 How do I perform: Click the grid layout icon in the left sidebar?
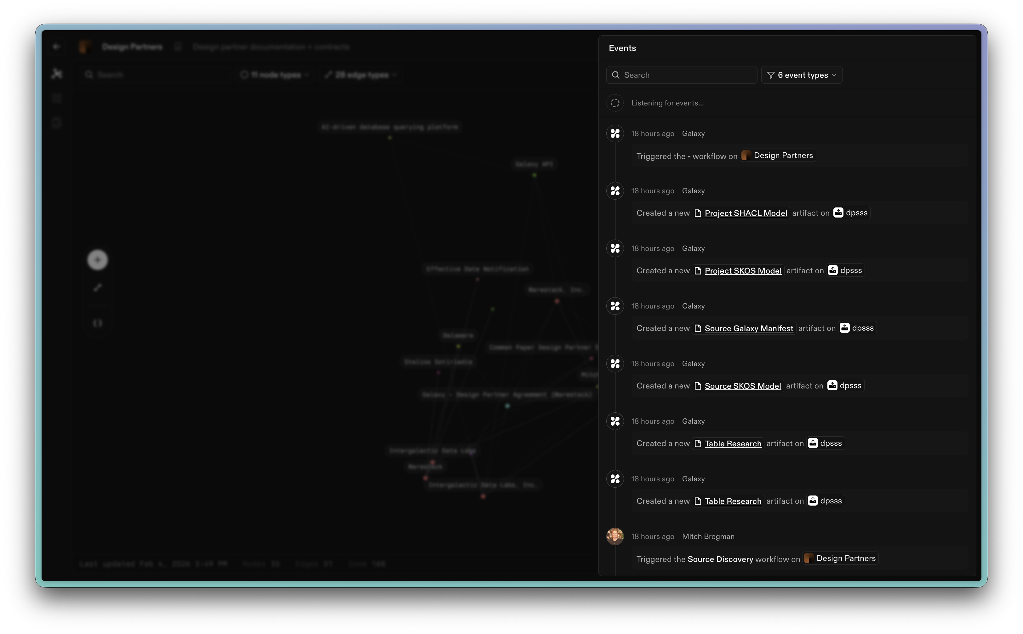57,98
